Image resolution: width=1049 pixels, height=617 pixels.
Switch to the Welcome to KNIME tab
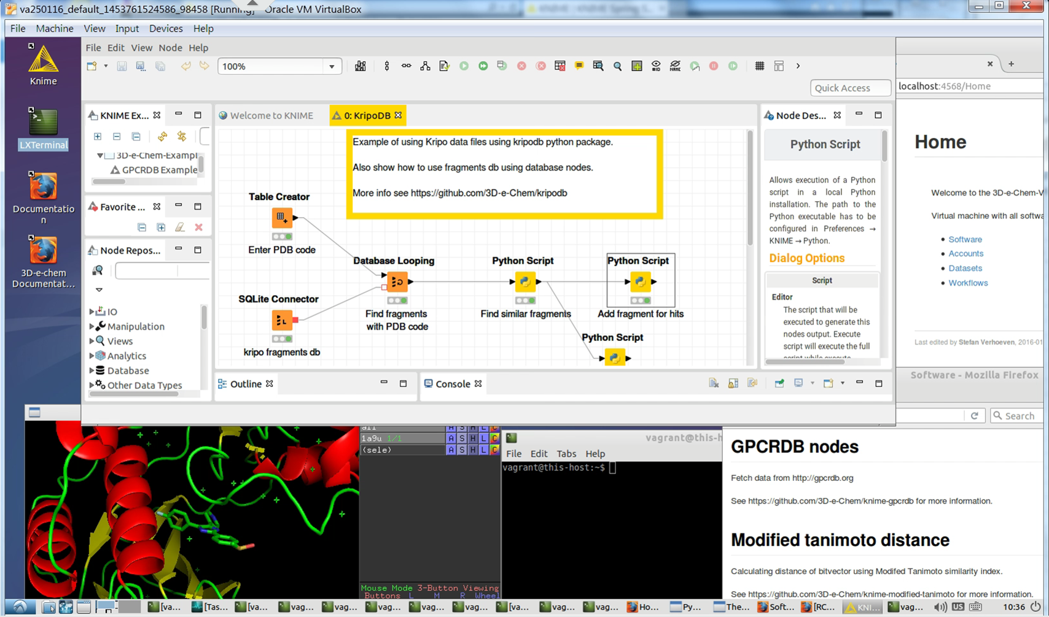pyautogui.click(x=267, y=115)
